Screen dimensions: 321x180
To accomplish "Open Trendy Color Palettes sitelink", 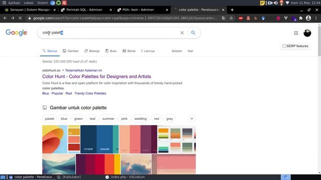I will (90, 93).
